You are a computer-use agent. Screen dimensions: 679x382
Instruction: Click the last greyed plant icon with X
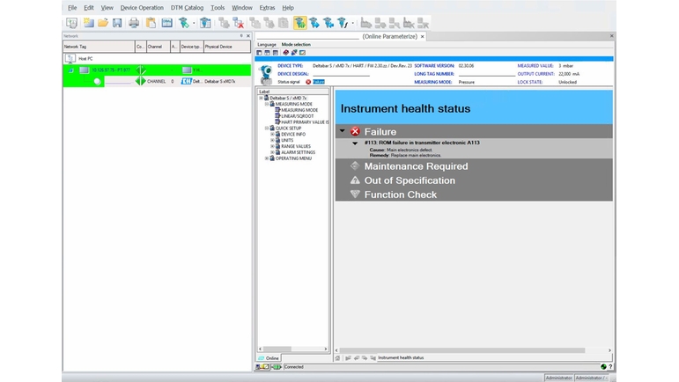[x=423, y=23]
